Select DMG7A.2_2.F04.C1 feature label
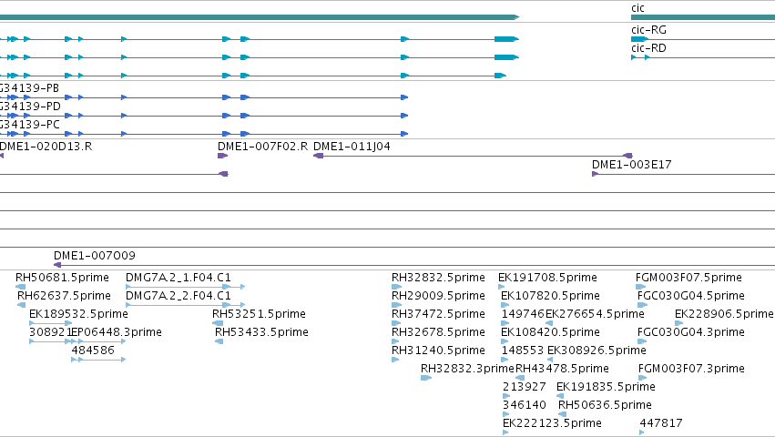This screenshot has width=775, height=437. coord(178,296)
